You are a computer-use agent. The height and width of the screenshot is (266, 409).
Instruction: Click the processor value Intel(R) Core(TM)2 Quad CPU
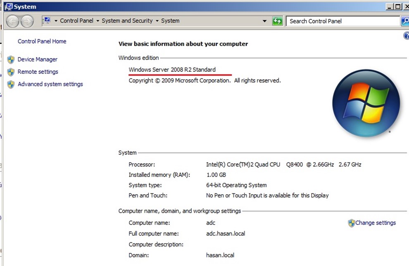(283, 165)
